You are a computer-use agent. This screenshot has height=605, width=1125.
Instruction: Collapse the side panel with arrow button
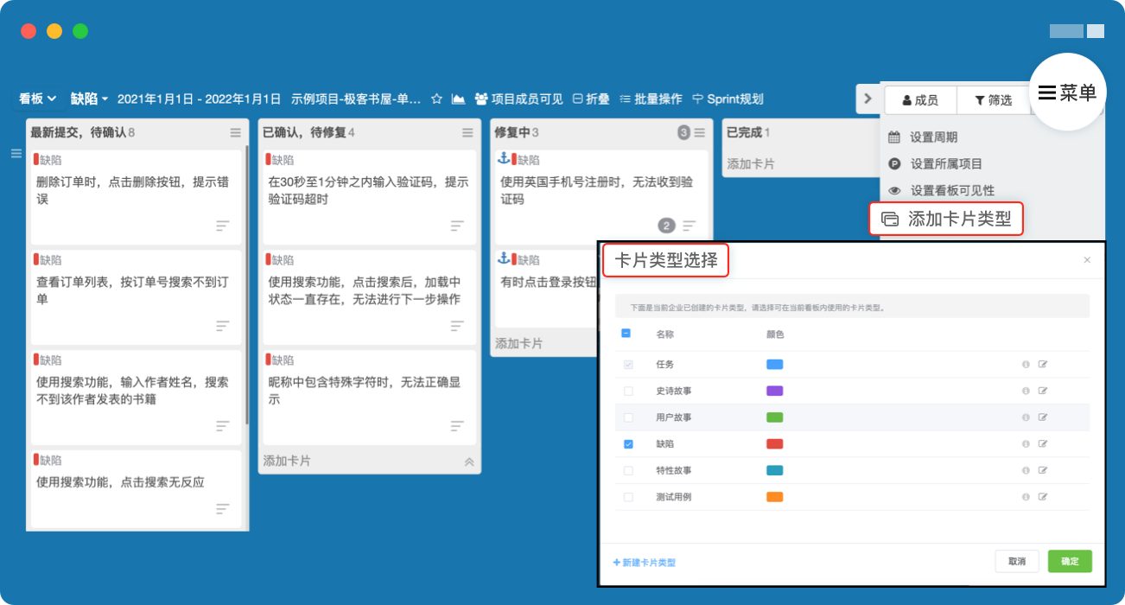coord(868,99)
